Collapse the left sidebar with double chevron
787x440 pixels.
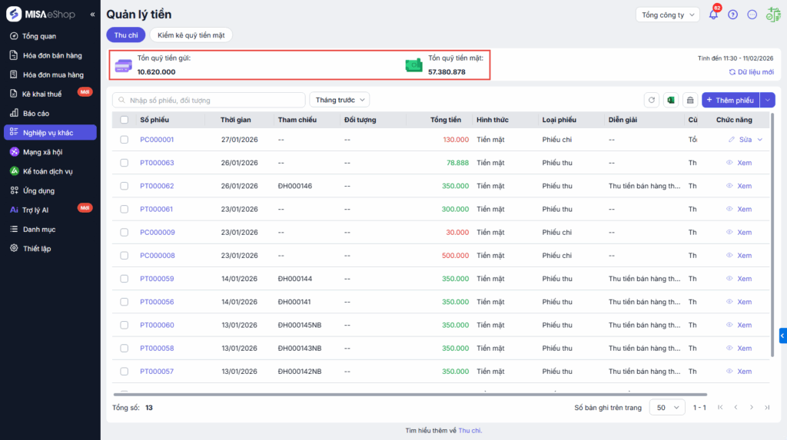[x=92, y=15]
